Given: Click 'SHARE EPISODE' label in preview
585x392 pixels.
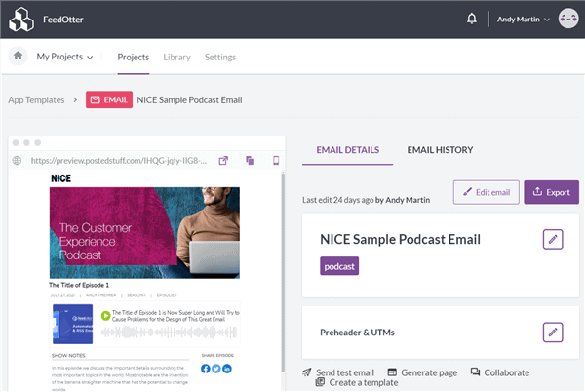Looking at the screenshot, I should click(x=217, y=355).
